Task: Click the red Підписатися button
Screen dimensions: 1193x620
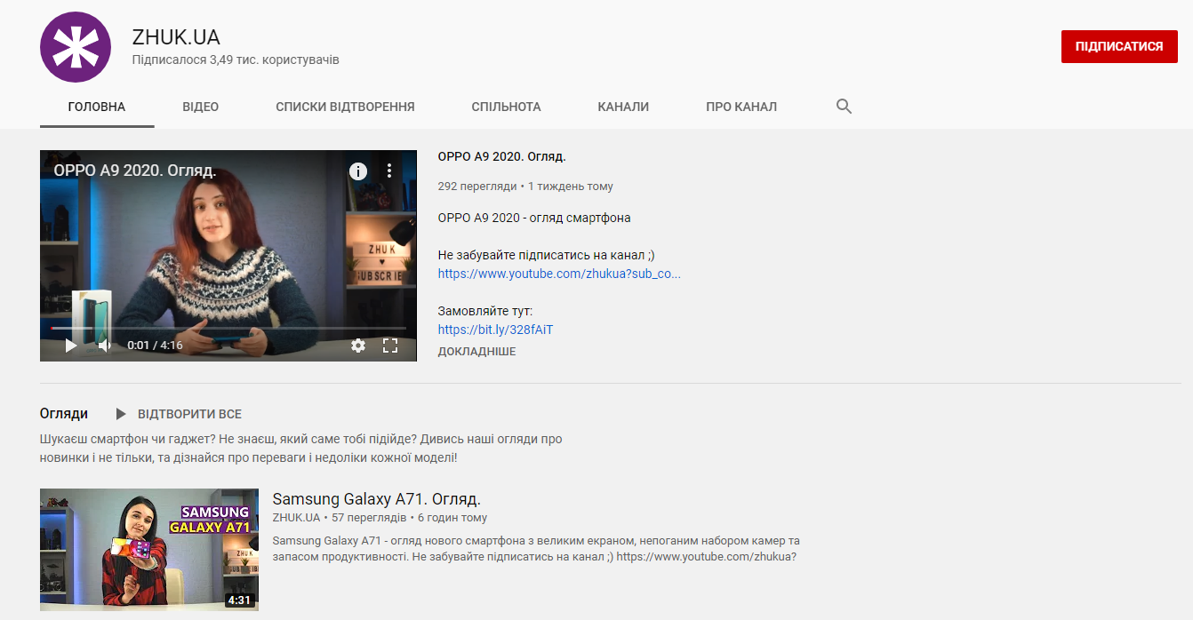Action: tap(1118, 46)
